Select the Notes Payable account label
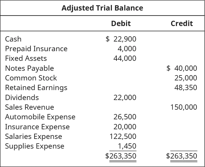This screenshot has height=167, width=205. coord(30,68)
